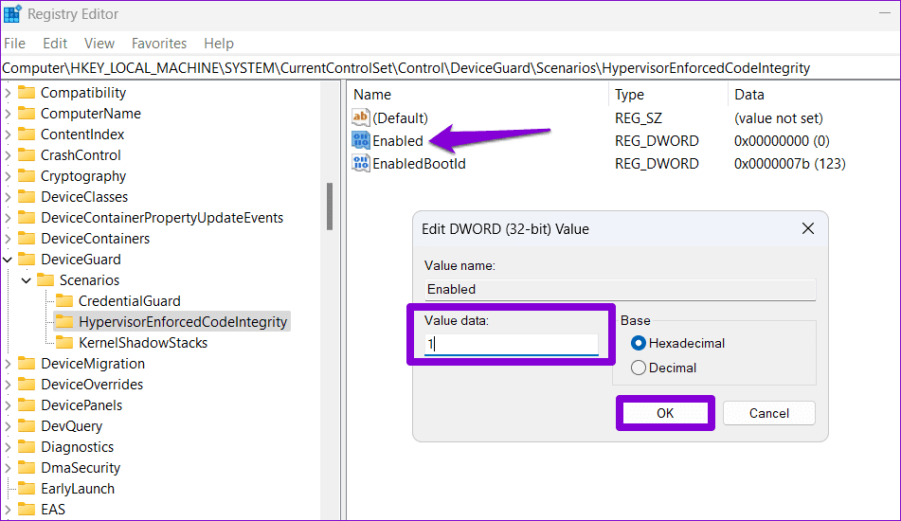Expand the ComputerName key
Viewport: 901px width, 521px height.
8,113
